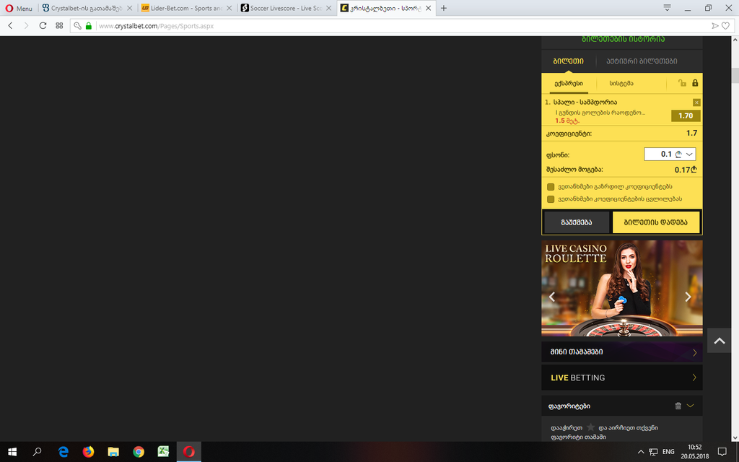Click the ბილეთის დადება place bet button
739x462 pixels.
point(655,222)
